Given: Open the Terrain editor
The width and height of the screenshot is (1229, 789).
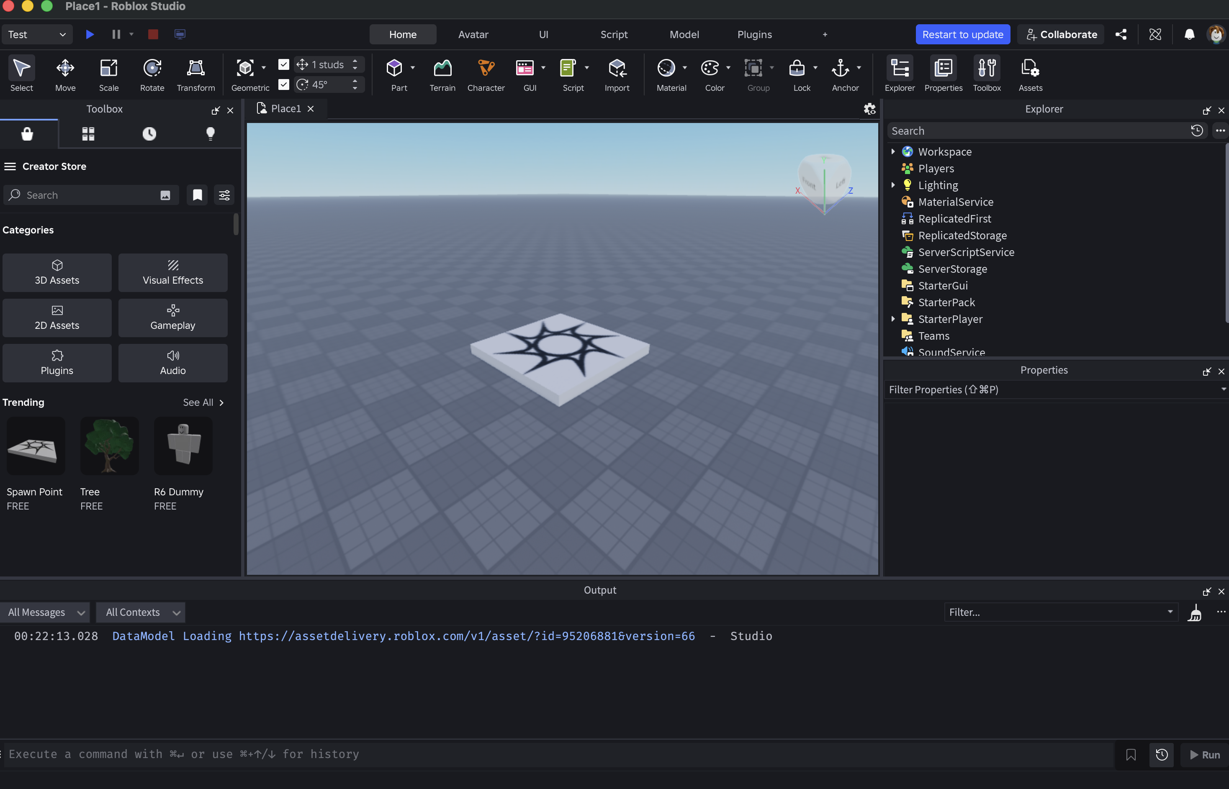Looking at the screenshot, I should click(x=442, y=74).
